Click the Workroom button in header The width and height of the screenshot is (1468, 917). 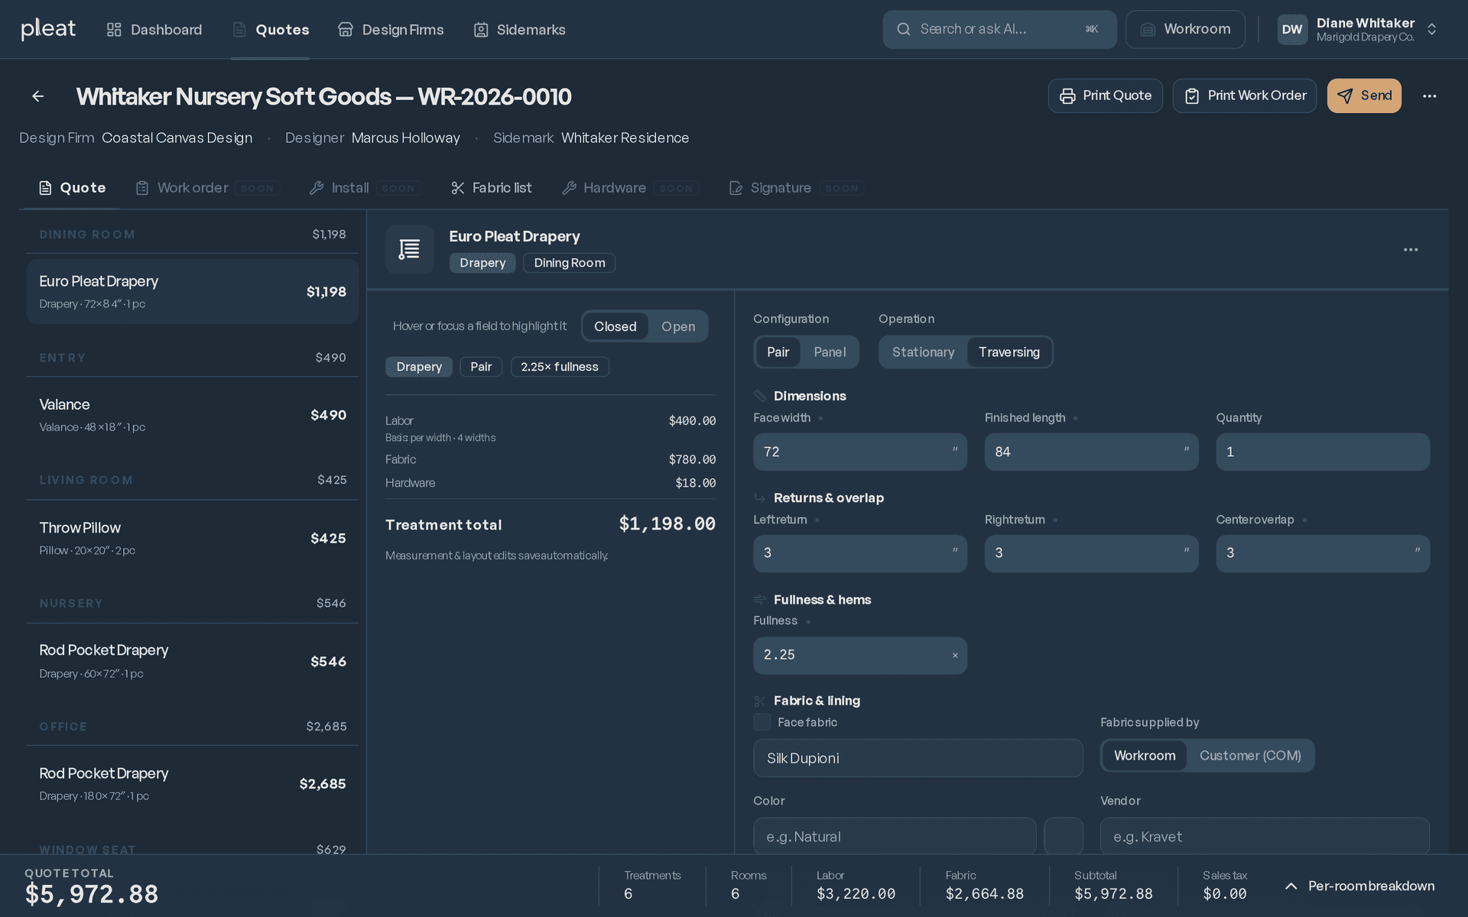tap(1186, 29)
